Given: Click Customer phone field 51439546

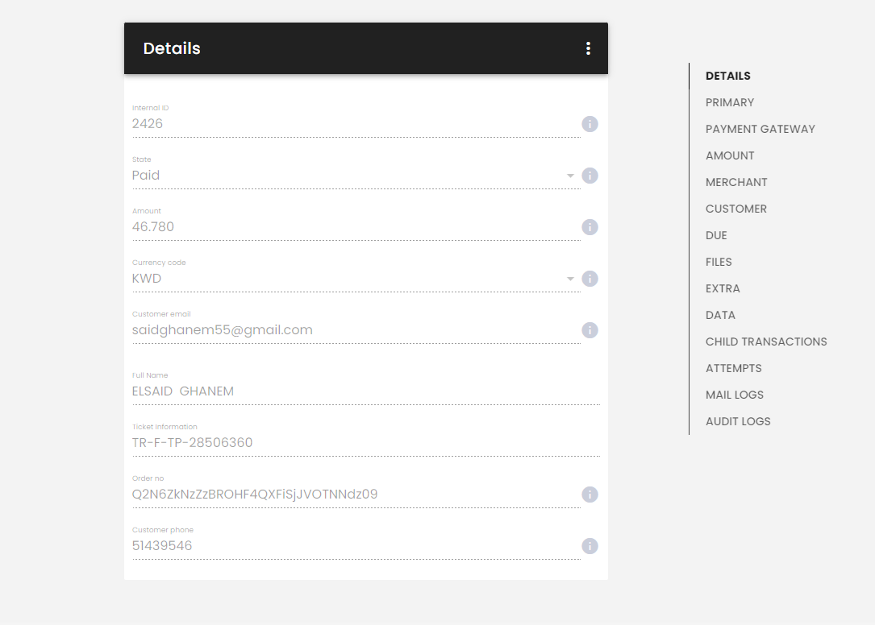Looking at the screenshot, I should [356, 546].
